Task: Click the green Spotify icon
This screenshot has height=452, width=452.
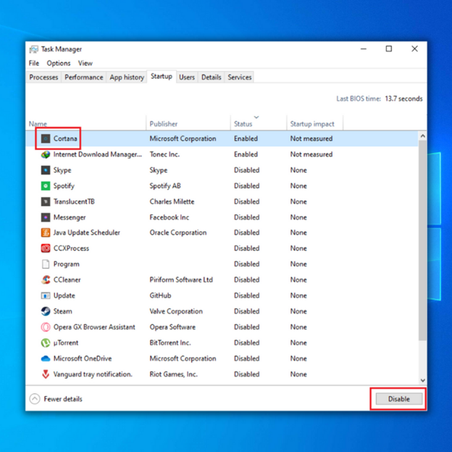Action: click(x=45, y=186)
